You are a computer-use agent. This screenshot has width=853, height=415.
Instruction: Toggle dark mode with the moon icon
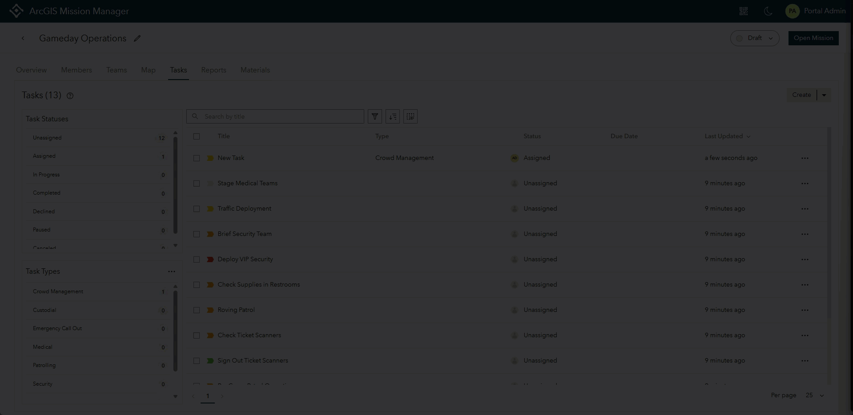[x=768, y=11]
